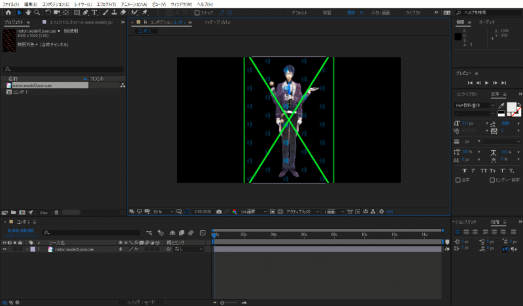
Task: Click the スイッチ / モード toggle button
Action: [141, 302]
